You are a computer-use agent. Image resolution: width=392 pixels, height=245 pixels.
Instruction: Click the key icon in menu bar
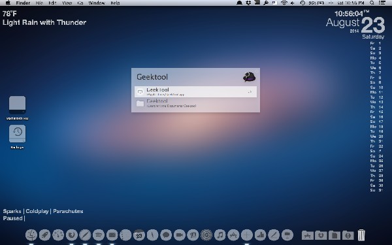(265, 3)
